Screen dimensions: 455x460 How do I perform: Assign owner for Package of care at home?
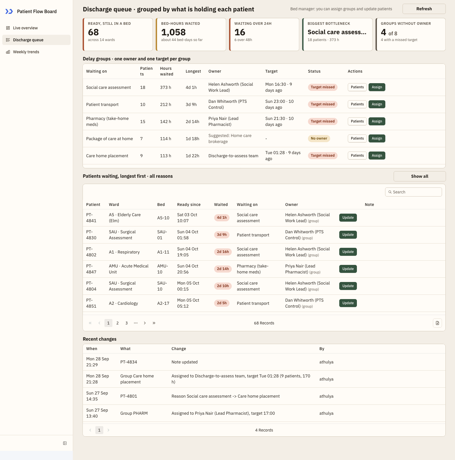(x=377, y=138)
